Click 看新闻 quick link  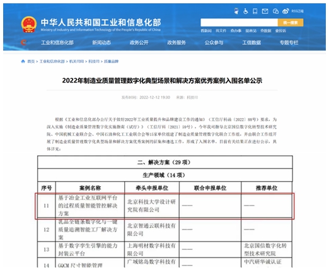click(206, 31)
